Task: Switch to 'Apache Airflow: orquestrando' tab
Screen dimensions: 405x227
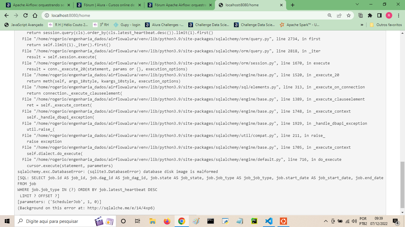Action: click(37, 5)
